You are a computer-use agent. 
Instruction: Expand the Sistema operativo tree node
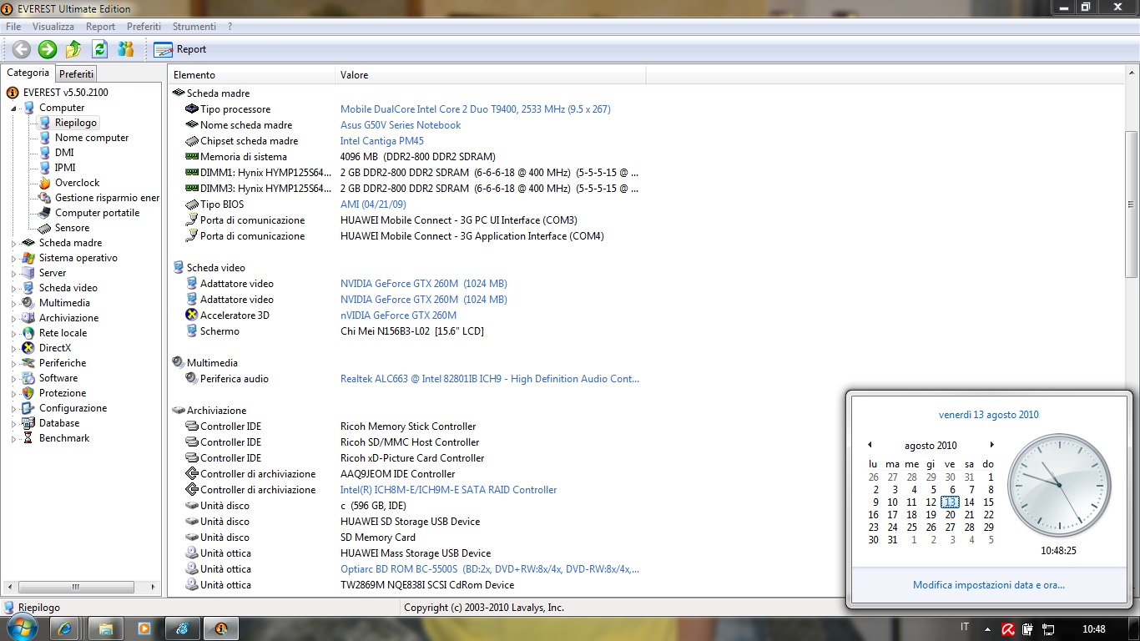coord(14,259)
